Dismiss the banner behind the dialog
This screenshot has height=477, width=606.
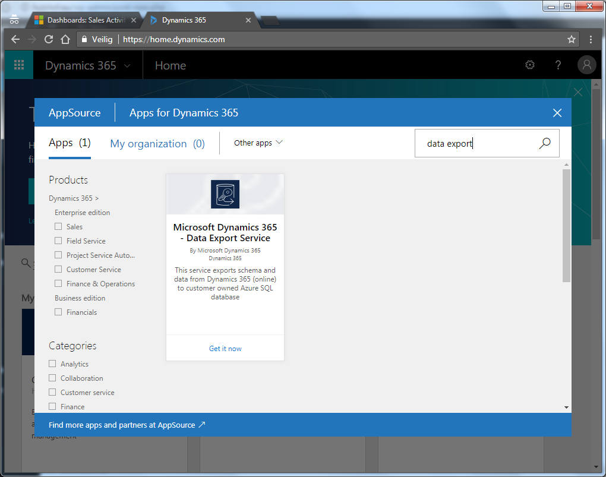(x=578, y=92)
